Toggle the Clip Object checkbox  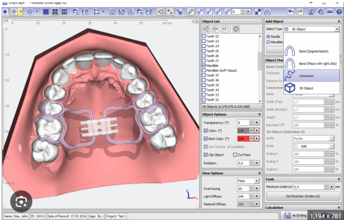click(206, 155)
